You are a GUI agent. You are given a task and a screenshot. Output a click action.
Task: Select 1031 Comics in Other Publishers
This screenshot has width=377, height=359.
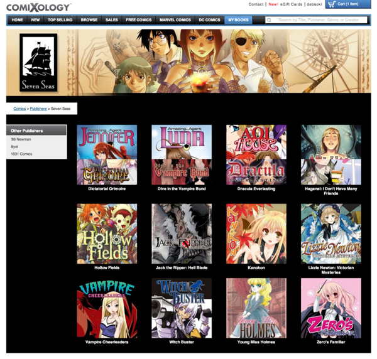point(21,154)
